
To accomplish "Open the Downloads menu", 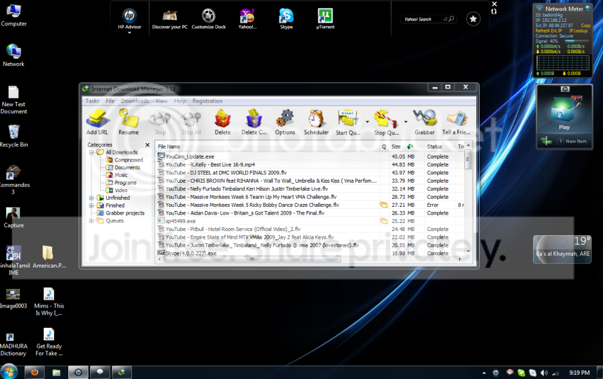I will click(x=135, y=101).
